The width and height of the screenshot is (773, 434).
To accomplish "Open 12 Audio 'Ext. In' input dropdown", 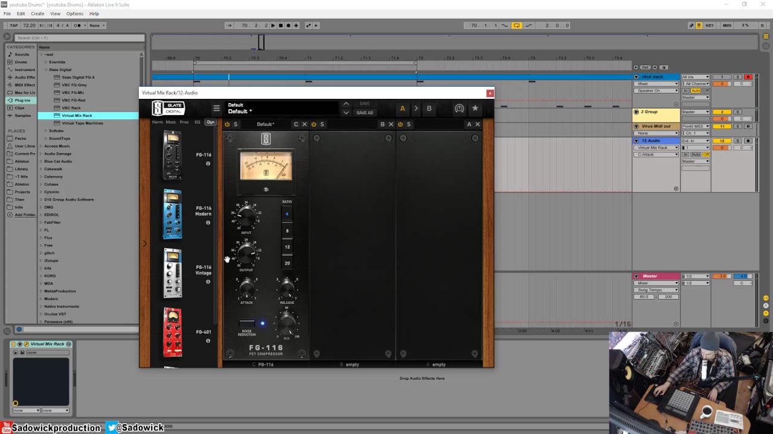I will (696, 140).
